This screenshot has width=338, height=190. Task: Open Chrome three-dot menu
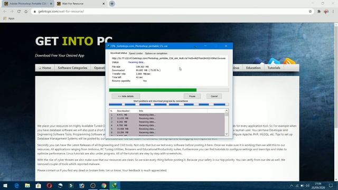click(x=333, y=12)
